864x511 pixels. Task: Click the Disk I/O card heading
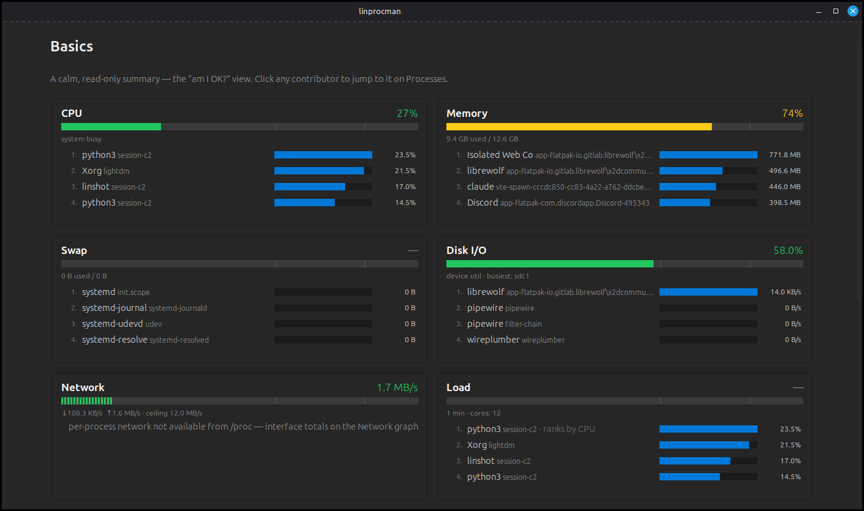pyautogui.click(x=467, y=250)
